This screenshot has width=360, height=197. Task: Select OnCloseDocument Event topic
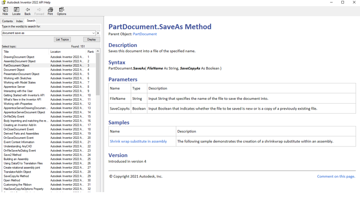(x=19, y=129)
